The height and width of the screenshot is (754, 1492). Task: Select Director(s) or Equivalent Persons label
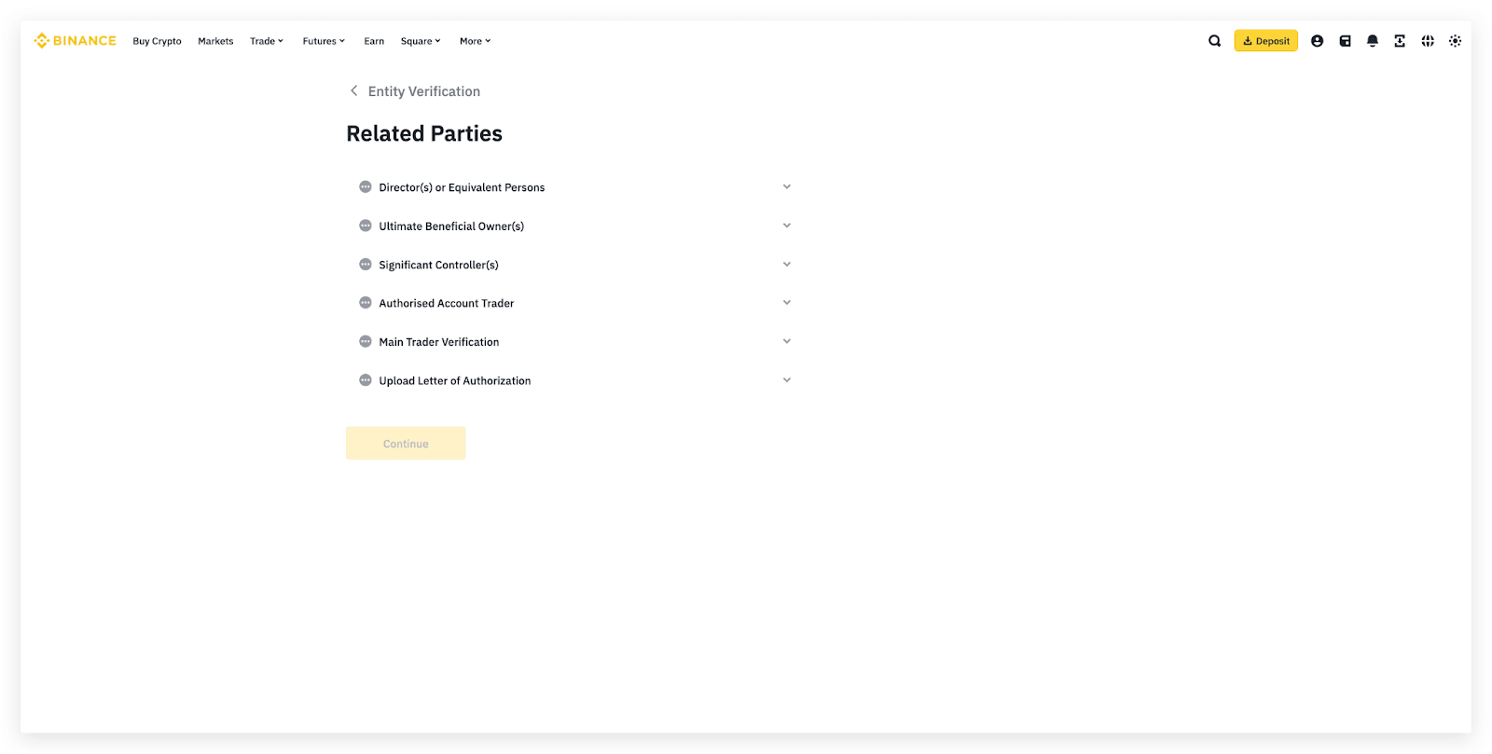pyautogui.click(x=462, y=187)
